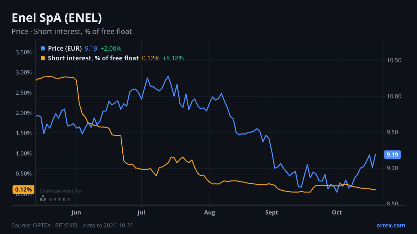This screenshot has height=234, width=417.
Task: Click the 2.00% left axis label
Action: (24, 113)
